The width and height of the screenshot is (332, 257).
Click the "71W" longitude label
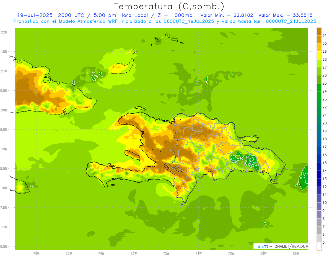(x=198, y=253)
